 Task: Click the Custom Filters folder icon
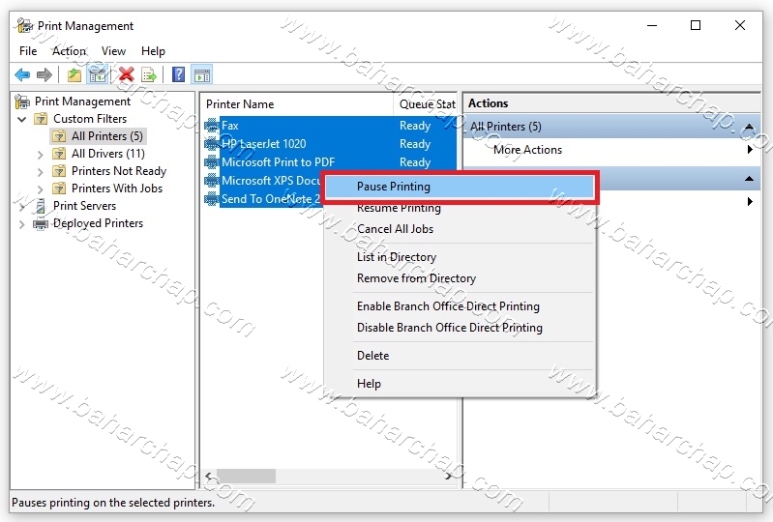(x=41, y=119)
